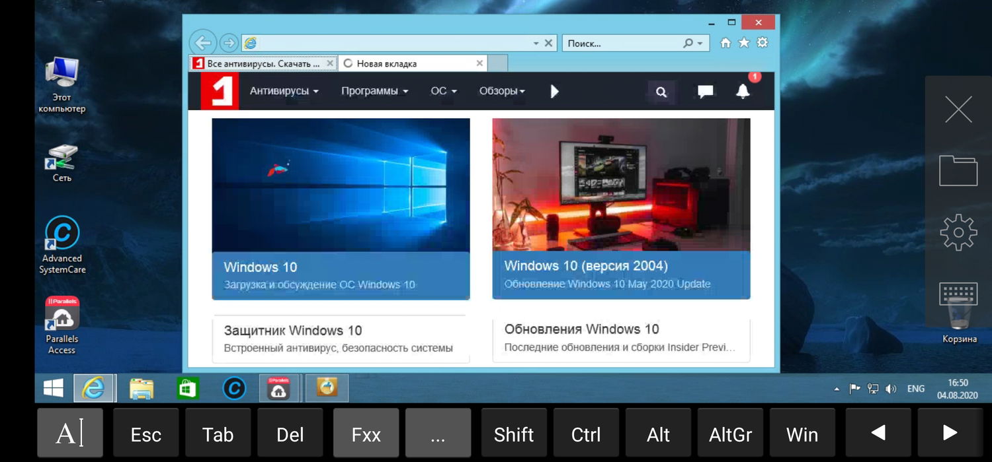Open Favorites star icon
The height and width of the screenshot is (462, 992).
tap(743, 43)
